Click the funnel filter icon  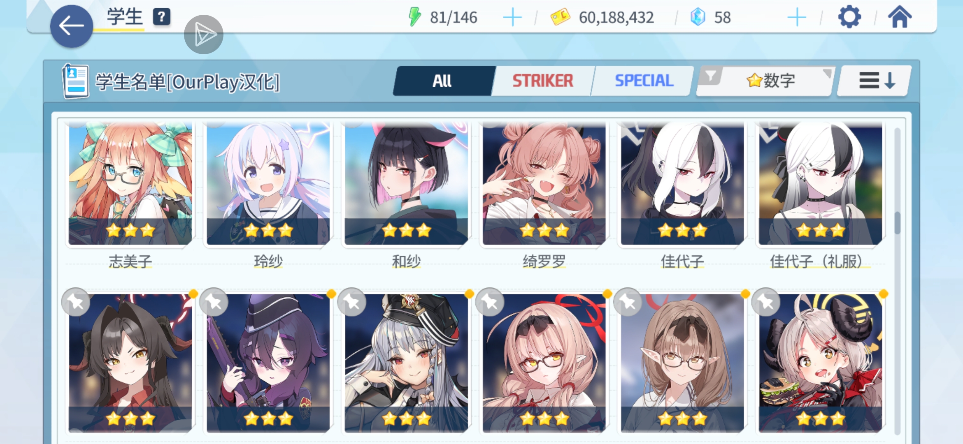pos(711,76)
